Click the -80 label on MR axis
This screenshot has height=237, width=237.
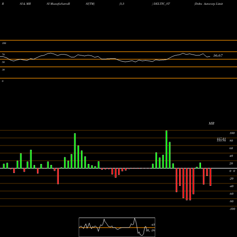point(231,201)
